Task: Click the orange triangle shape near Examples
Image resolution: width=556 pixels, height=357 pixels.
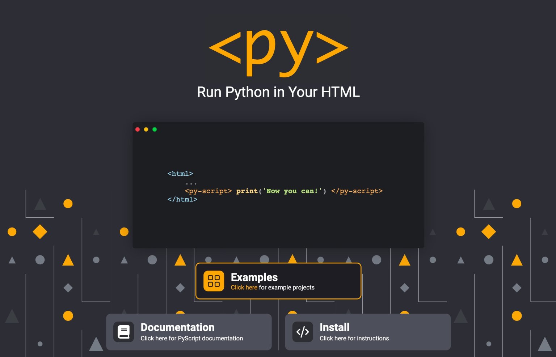Action: tap(180, 260)
